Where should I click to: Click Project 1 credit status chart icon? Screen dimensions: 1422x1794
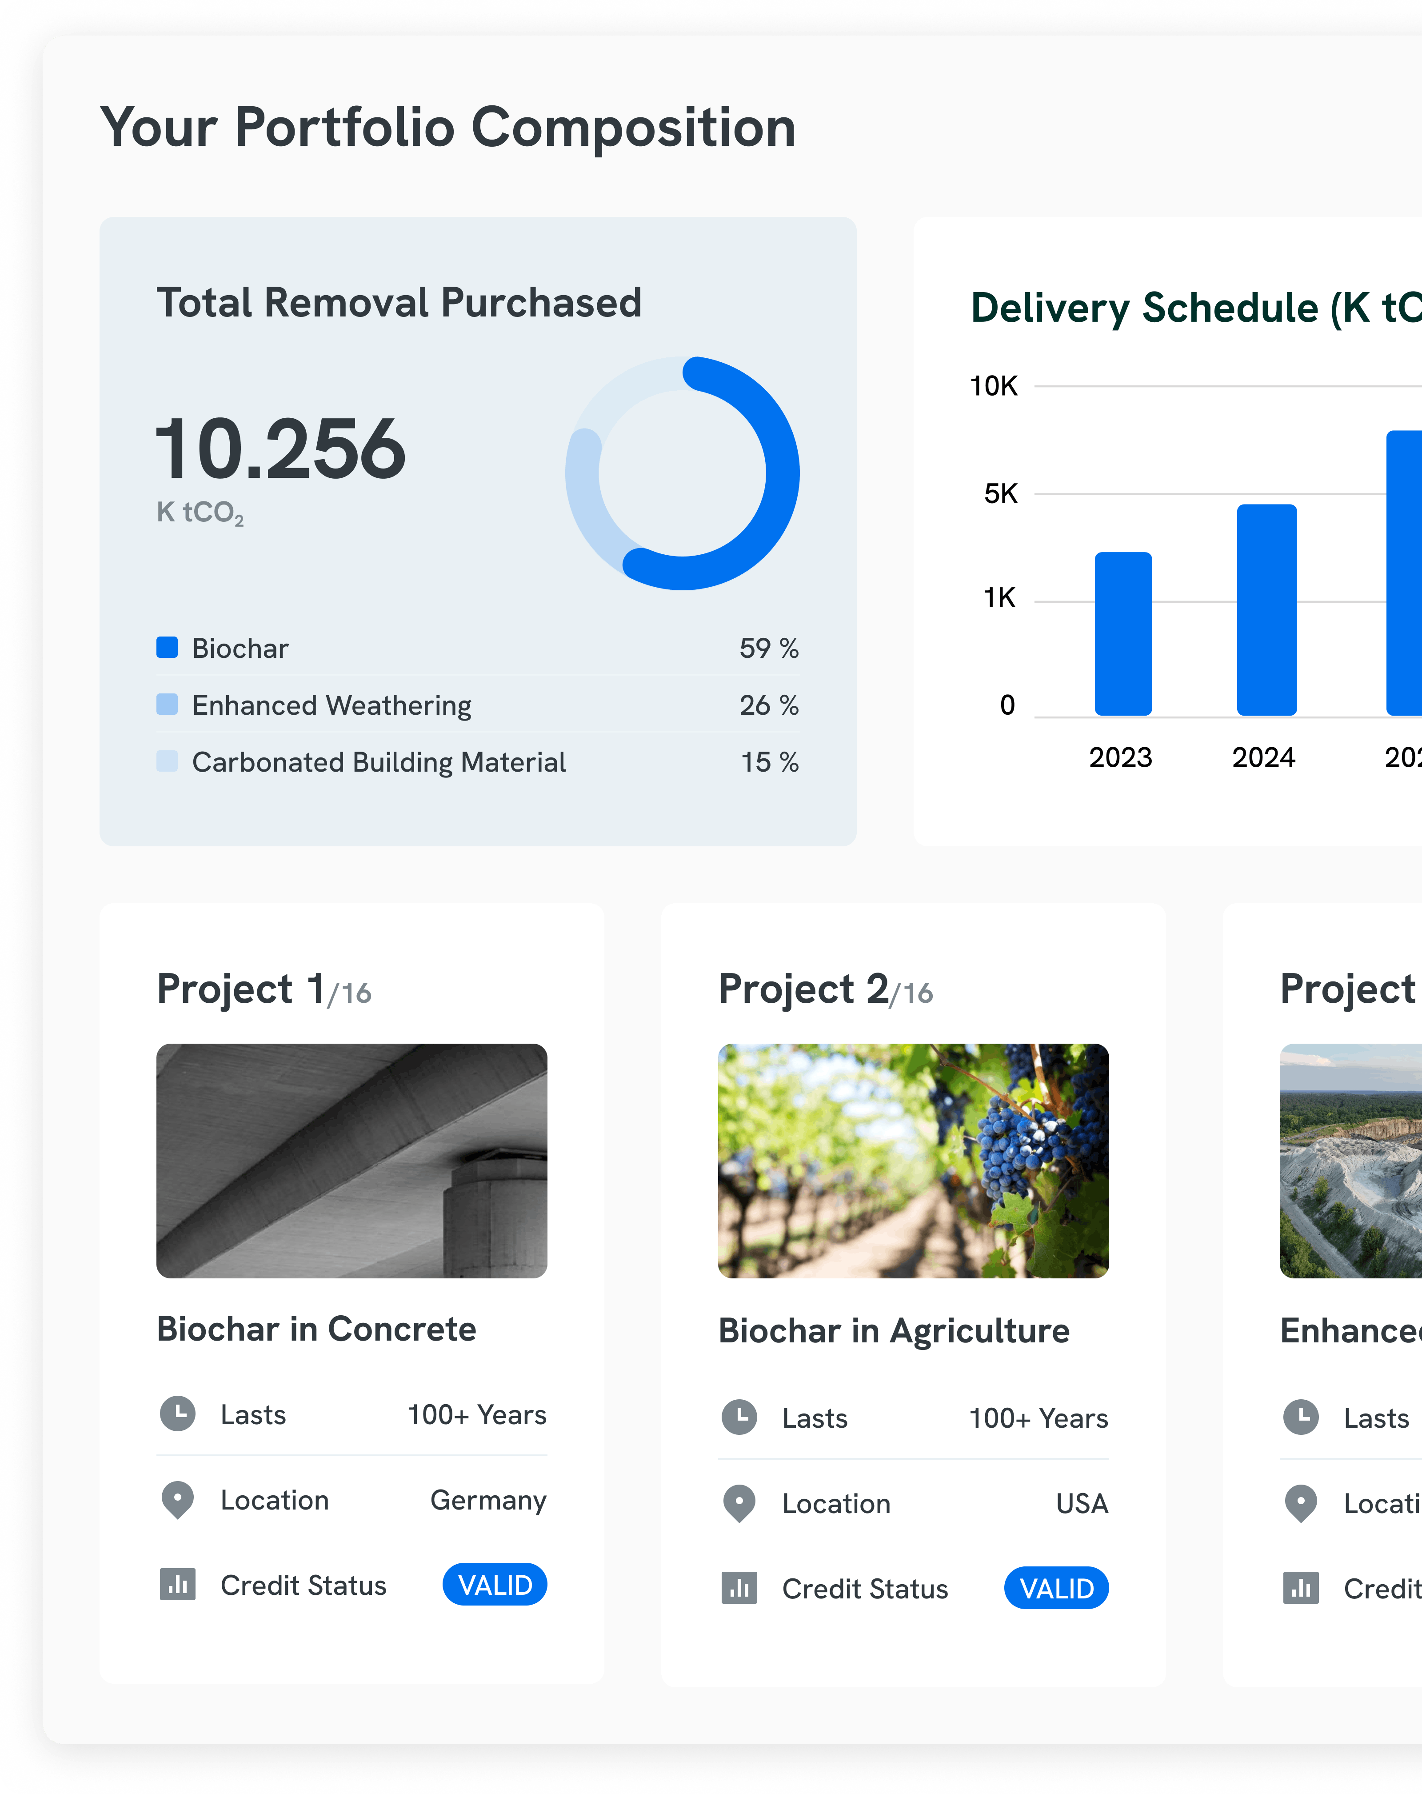(x=177, y=1584)
